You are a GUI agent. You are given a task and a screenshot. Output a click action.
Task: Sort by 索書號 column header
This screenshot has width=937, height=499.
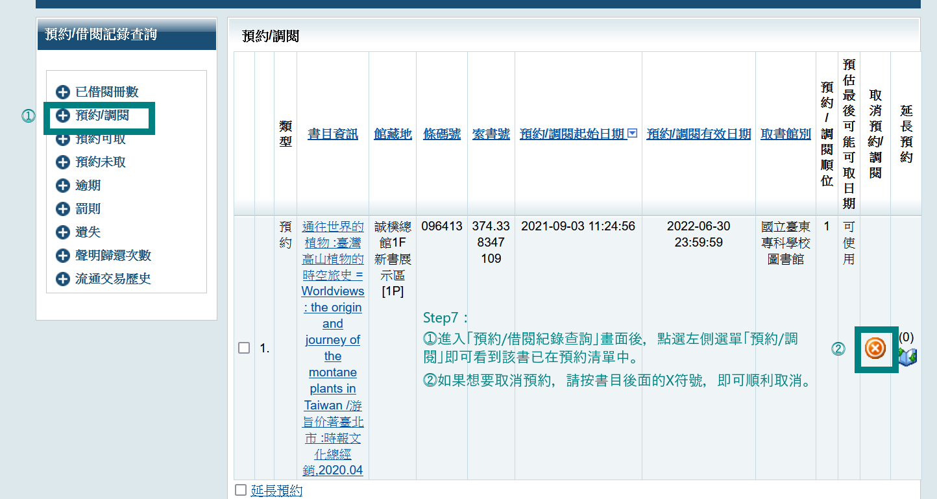[491, 134]
